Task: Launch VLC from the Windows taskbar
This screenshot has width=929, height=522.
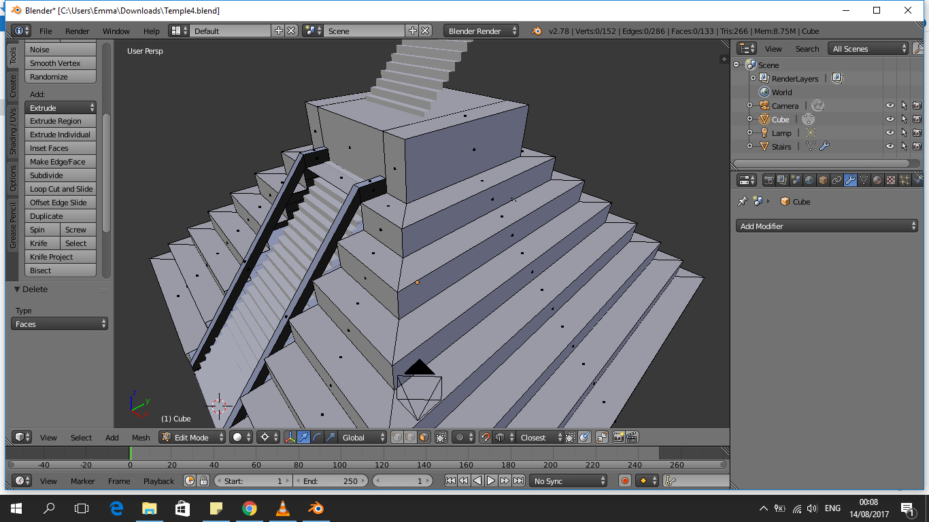Action: [x=282, y=508]
